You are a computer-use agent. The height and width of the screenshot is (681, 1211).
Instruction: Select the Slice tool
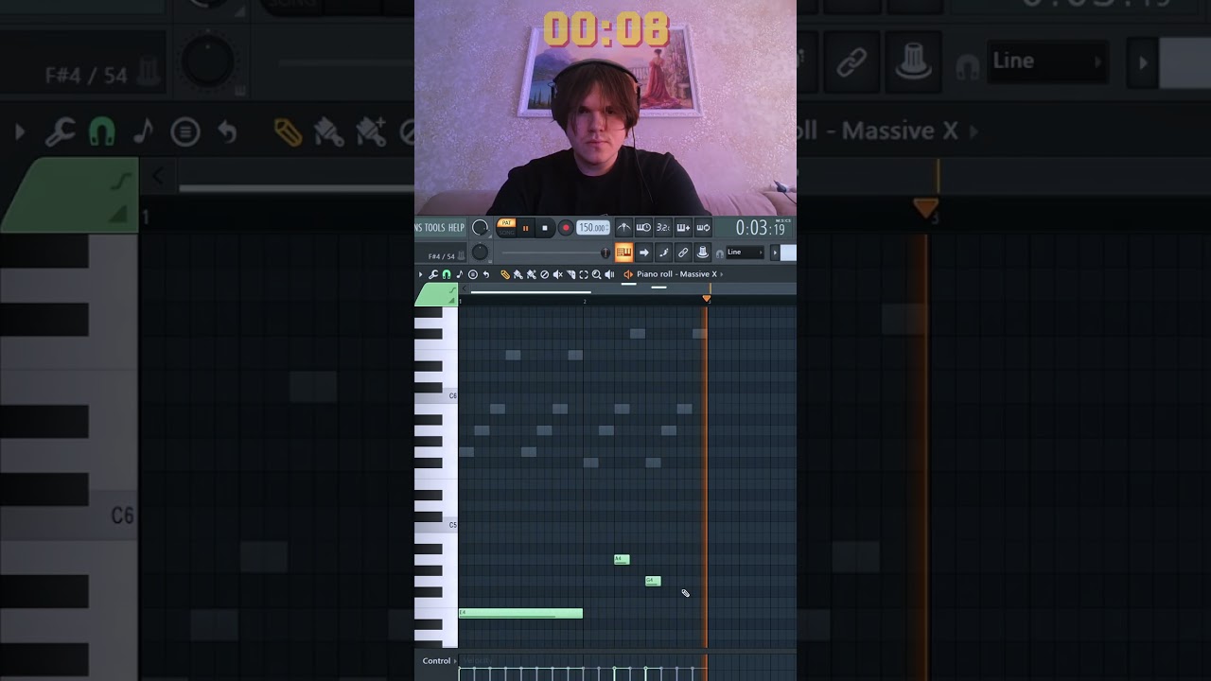(570, 274)
